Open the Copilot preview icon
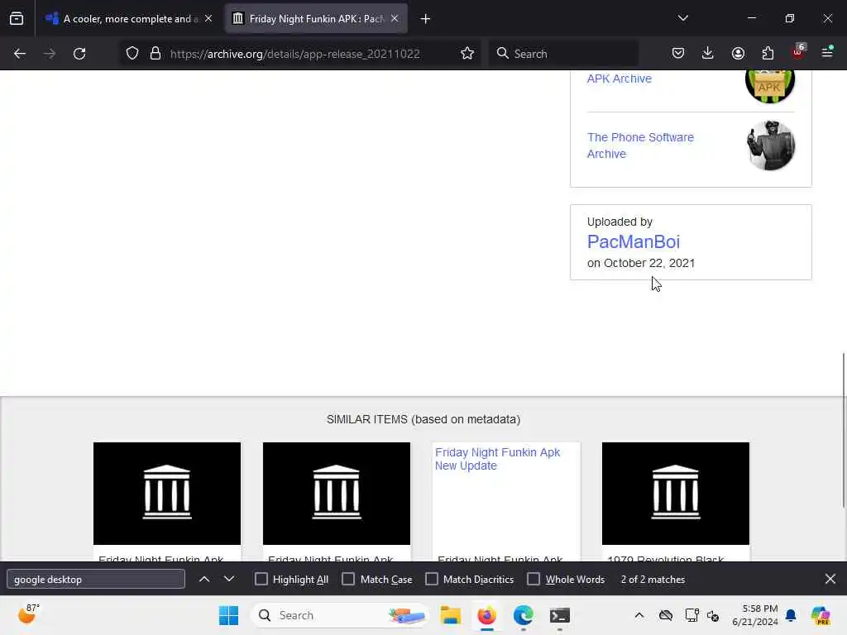The image size is (847, 635). [x=820, y=615]
